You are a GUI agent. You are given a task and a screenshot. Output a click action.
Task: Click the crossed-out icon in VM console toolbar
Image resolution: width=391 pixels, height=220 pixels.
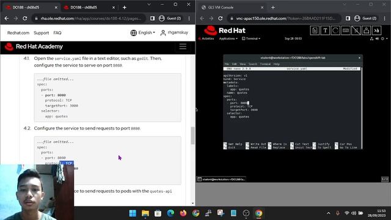point(356,31)
